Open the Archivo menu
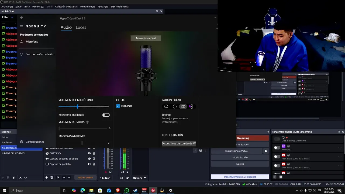345x194 pixels. tap(7, 6)
